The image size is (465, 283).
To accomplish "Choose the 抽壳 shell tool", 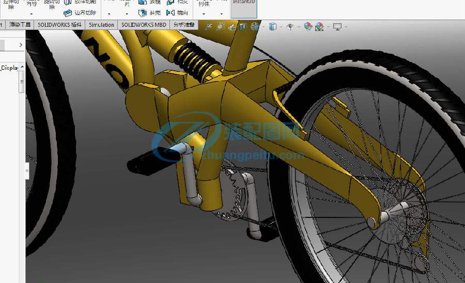I will tap(150, 13).
